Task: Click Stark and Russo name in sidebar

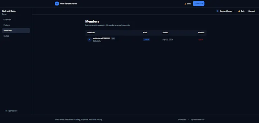Action: [9, 11]
